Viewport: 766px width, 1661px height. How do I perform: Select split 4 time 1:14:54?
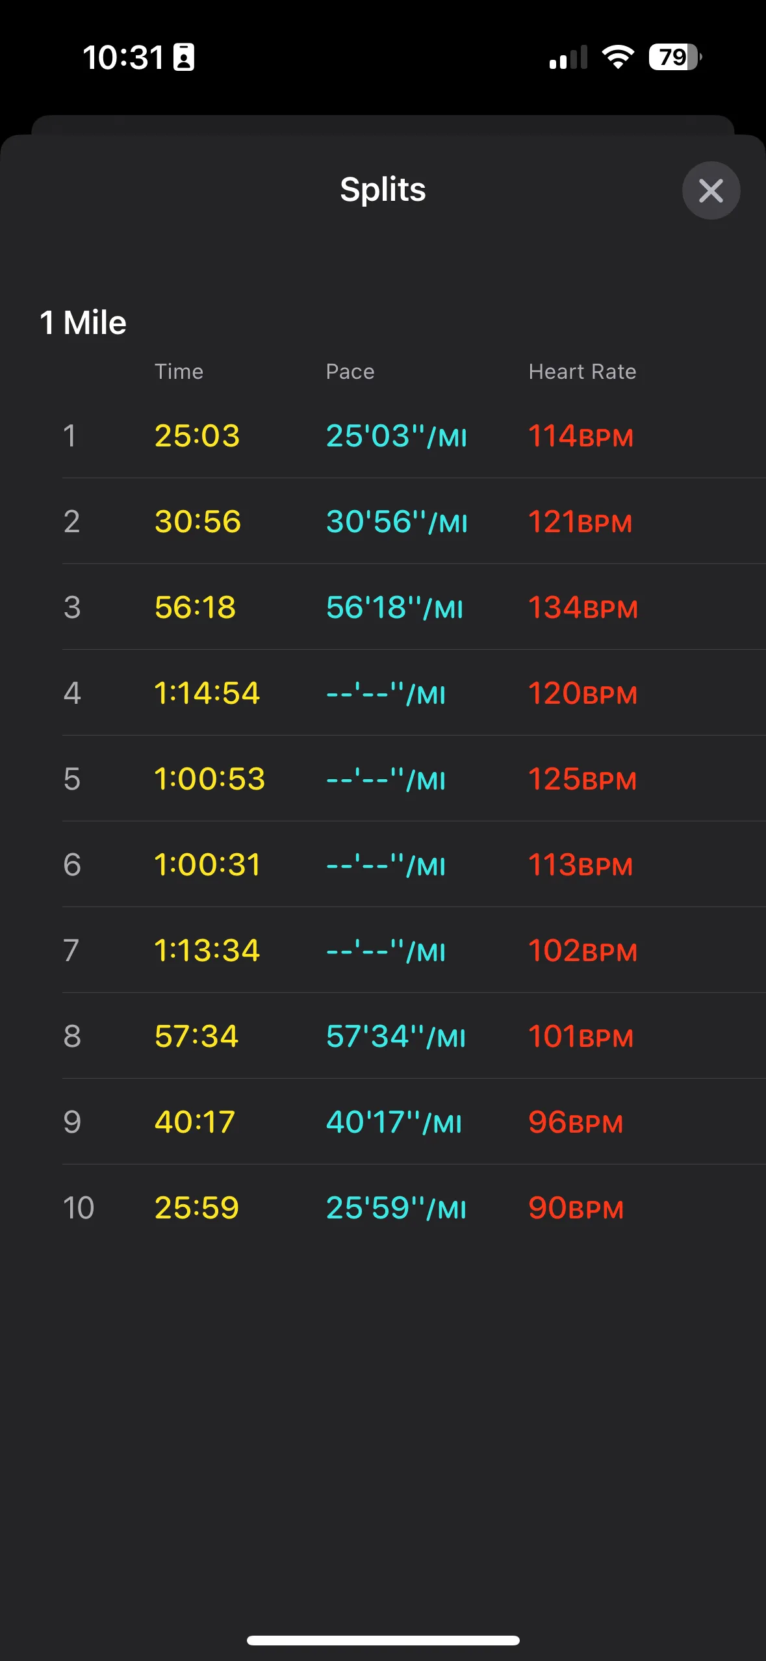207,693
